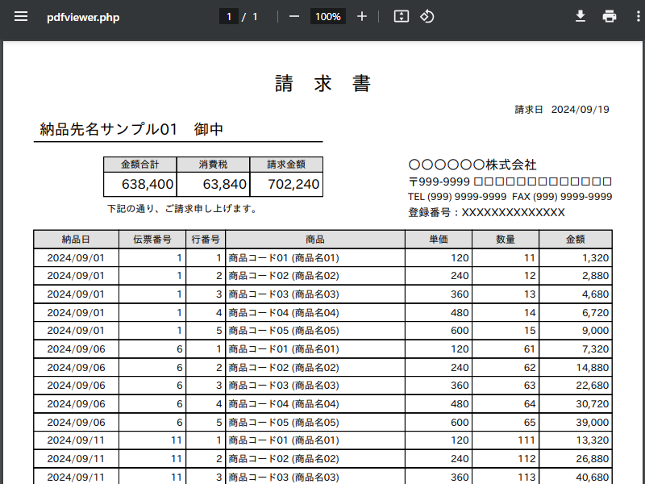Click amount 39,000 in the table
The width and height of the screenshot is (645, 484).
tap(593, 422)
